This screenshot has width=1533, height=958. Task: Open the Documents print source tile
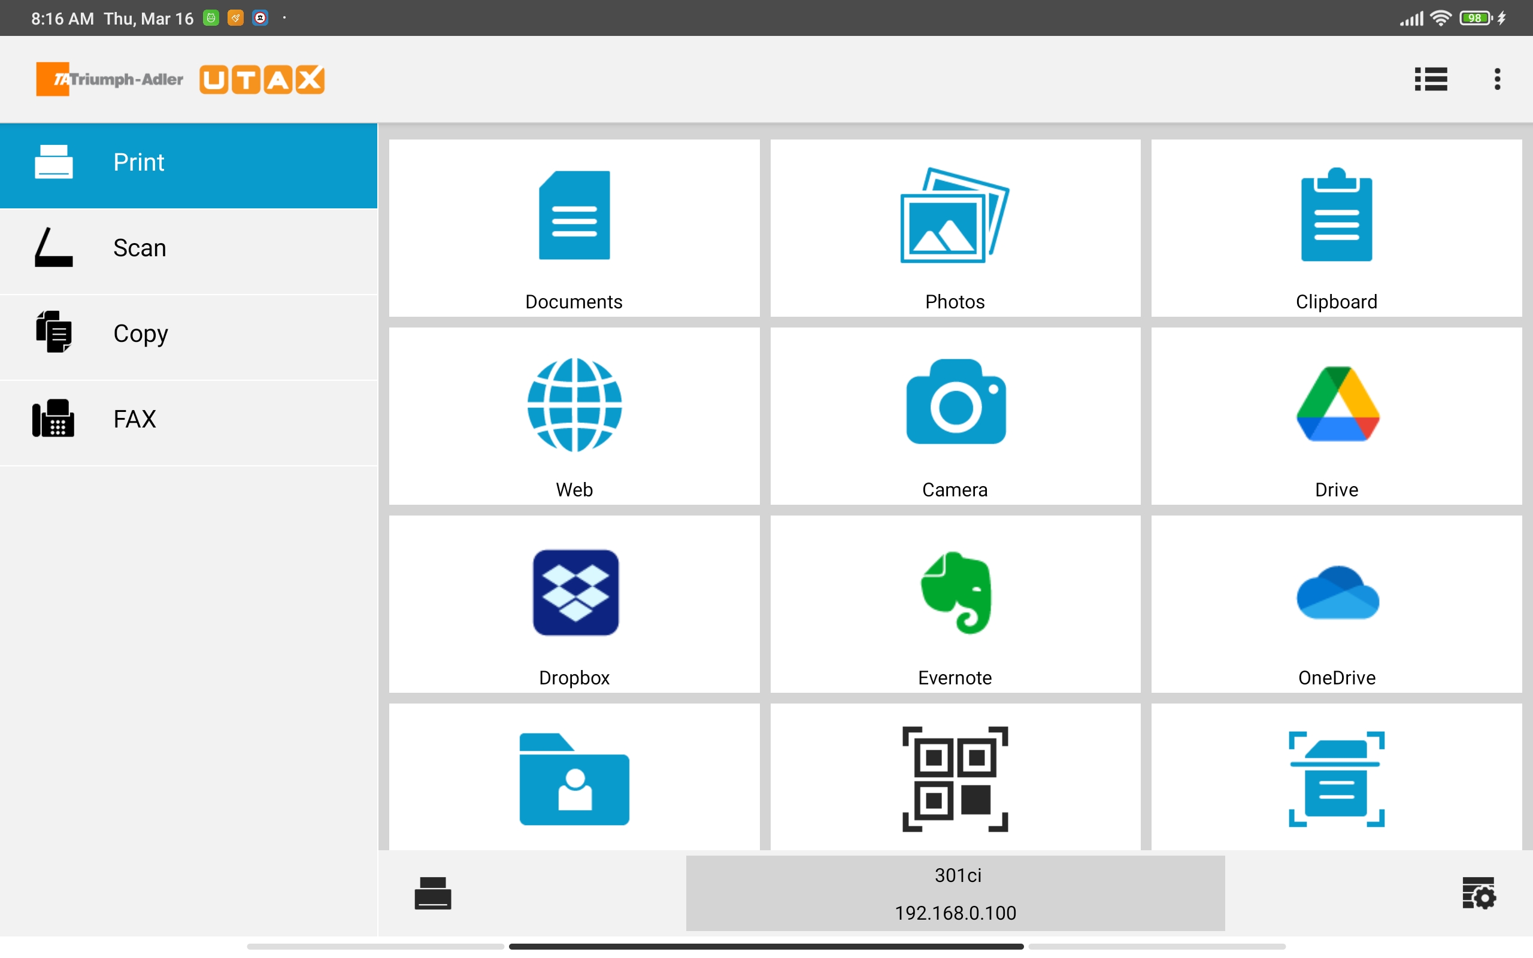click(574, 228)
